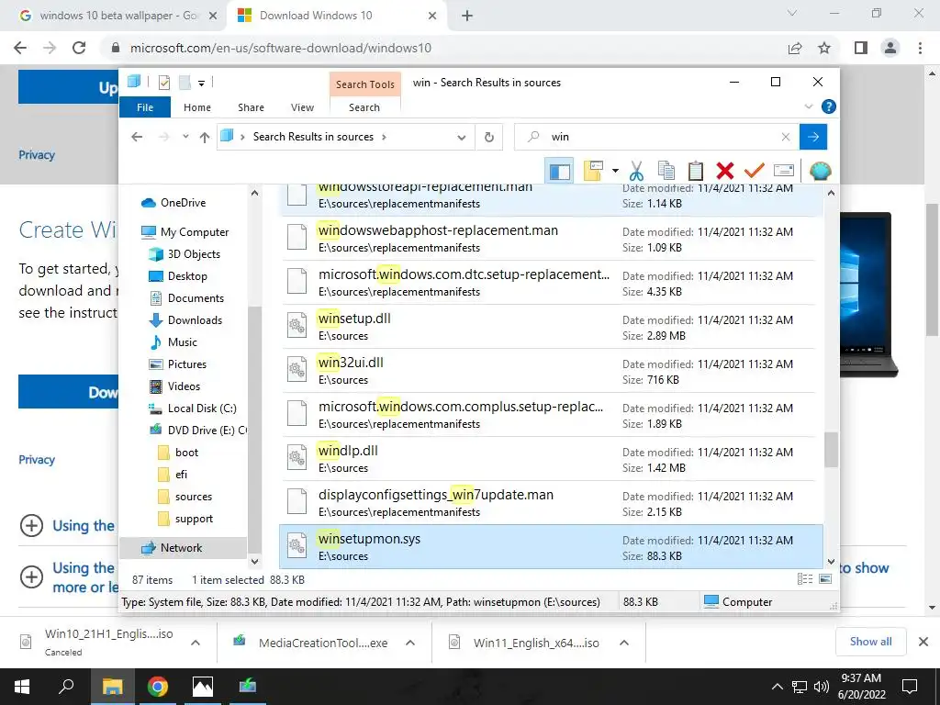The image size is (940, 705).
Task: Click the Search Tools contextual tab
Action: click(x=365, y=84)
